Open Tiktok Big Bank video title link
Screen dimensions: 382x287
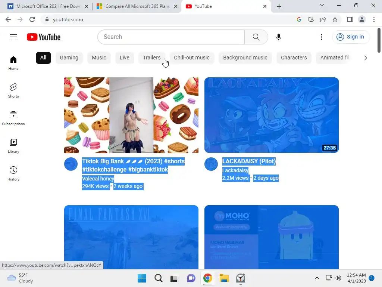[133, 166]
